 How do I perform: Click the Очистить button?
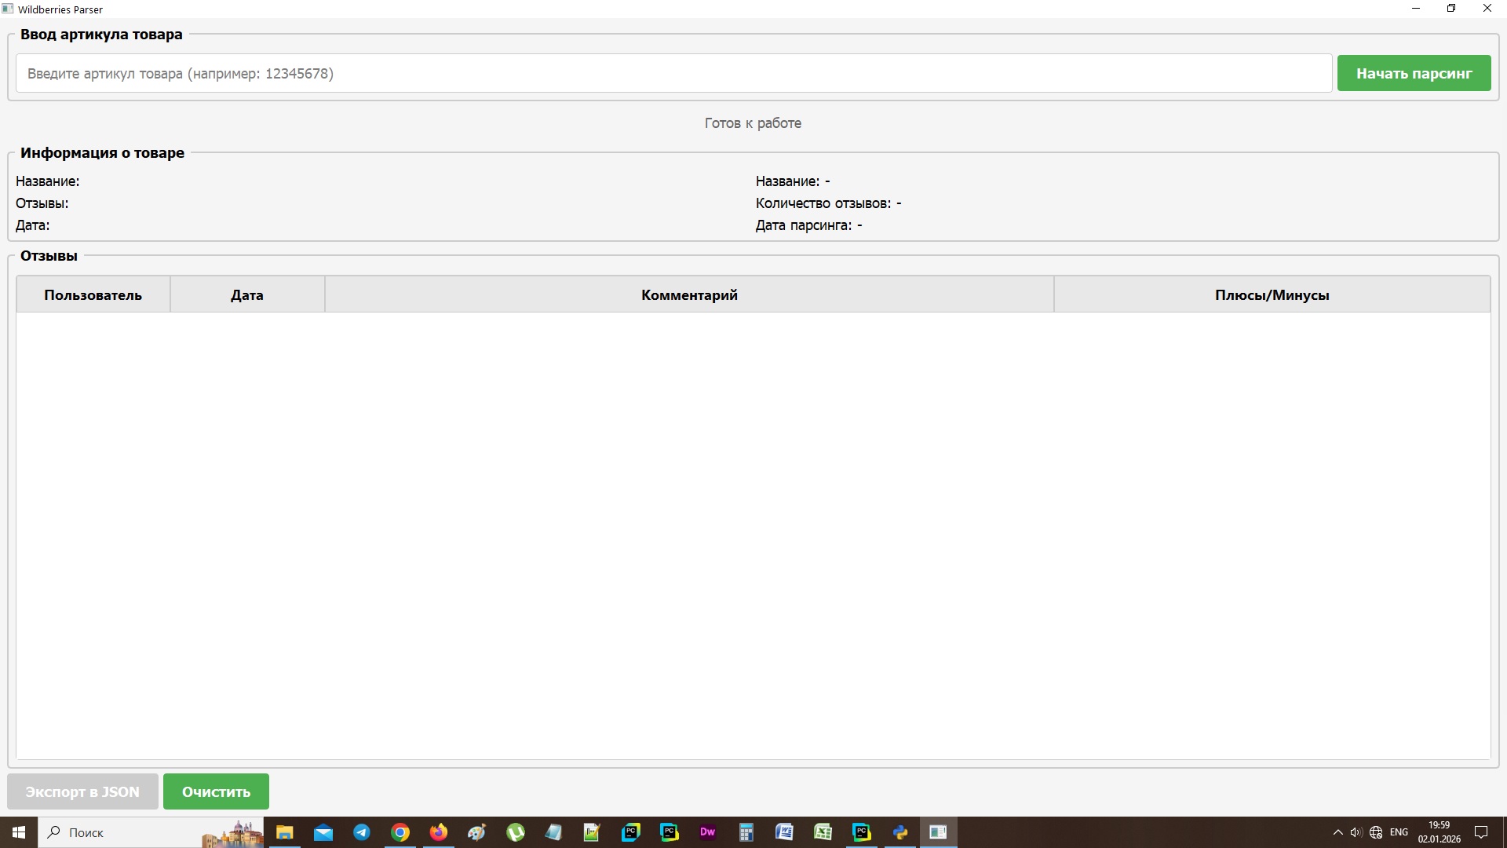[216, 791]
